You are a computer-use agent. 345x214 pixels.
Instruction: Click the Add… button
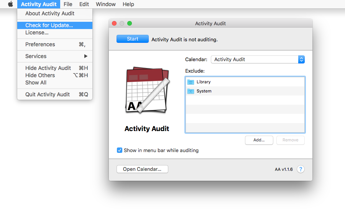tap(259, 140)
